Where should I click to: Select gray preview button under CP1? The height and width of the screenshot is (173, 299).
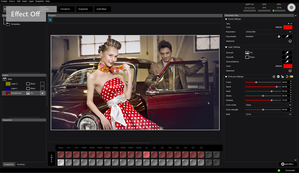pyautogui.click(x=69, y=163)
